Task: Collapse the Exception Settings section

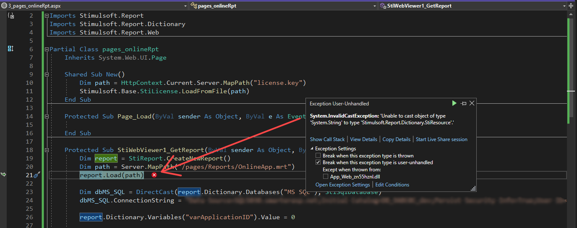Action: tap(312, 149)
